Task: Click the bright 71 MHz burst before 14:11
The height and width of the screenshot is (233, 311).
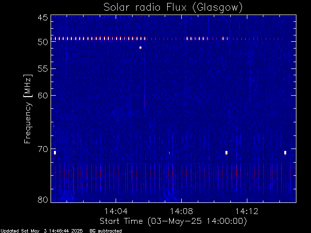Action: point(226,152)
